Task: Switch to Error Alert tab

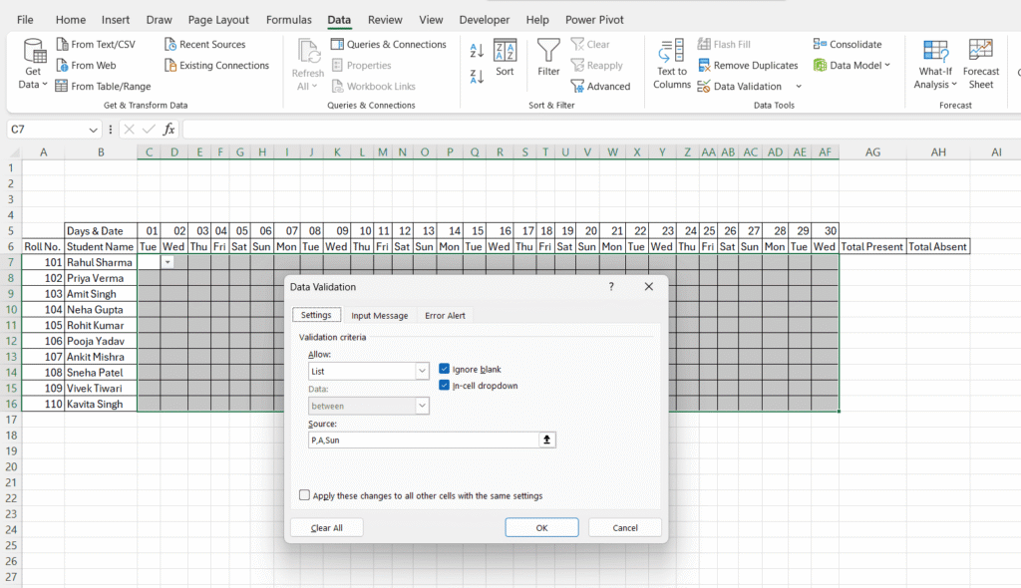Action: pos(445,315)
